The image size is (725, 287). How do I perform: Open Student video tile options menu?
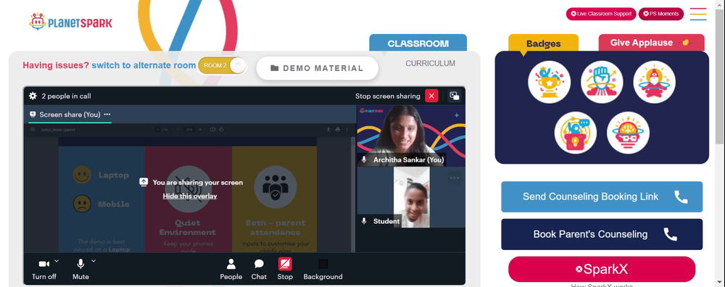[x=455, y=178]
